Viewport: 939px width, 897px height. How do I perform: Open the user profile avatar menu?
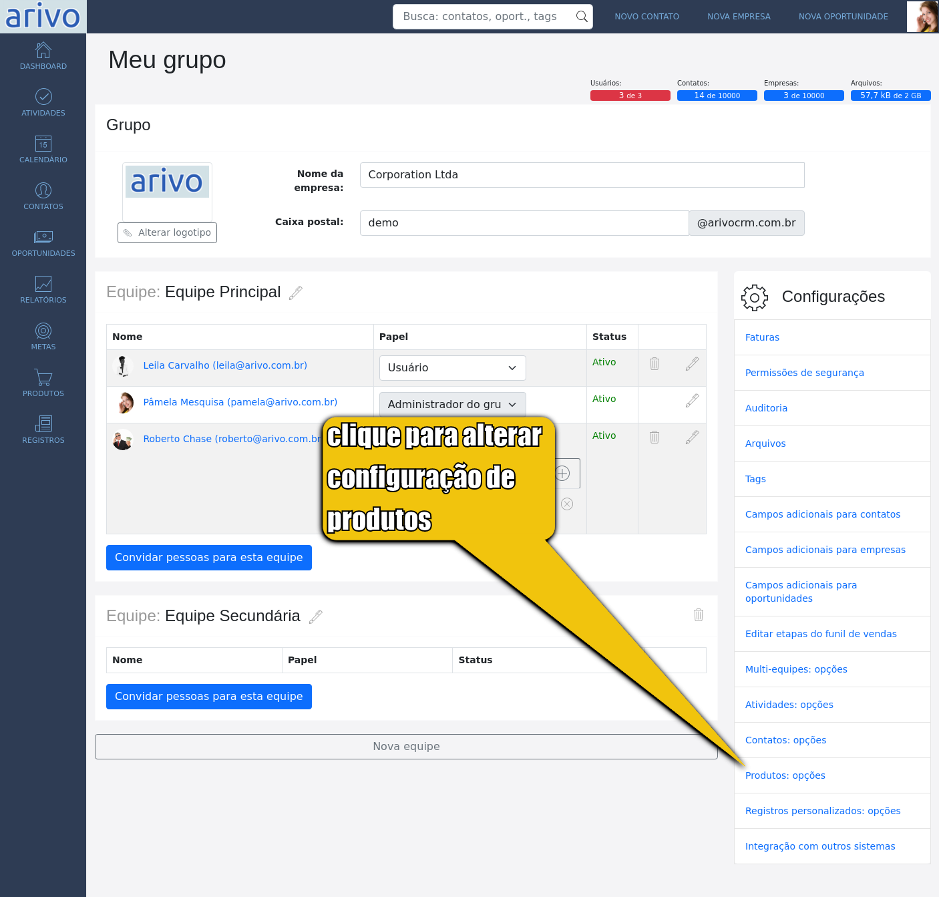point(922,17)
